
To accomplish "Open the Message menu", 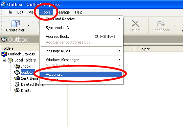I will click(63, 12).
